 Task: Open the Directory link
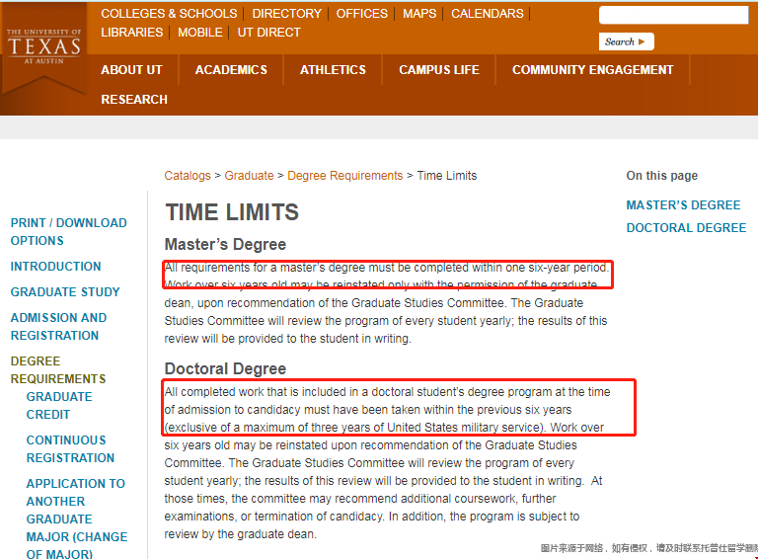point(286,14)
